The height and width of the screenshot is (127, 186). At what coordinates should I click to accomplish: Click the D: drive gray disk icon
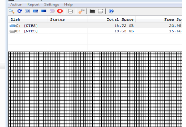12,31
